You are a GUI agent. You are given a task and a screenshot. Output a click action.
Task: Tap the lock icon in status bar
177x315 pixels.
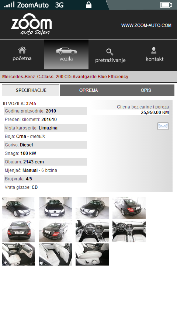88,5
